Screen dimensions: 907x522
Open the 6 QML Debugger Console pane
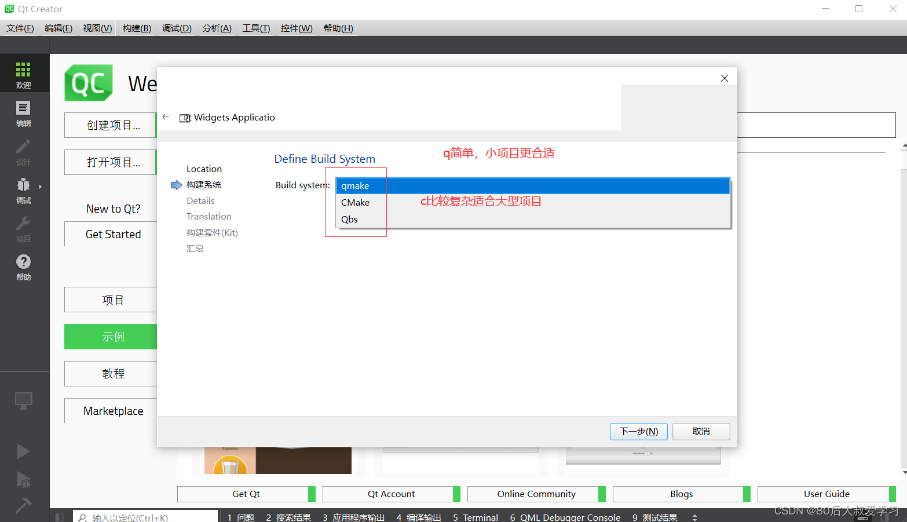coord(565,517)
